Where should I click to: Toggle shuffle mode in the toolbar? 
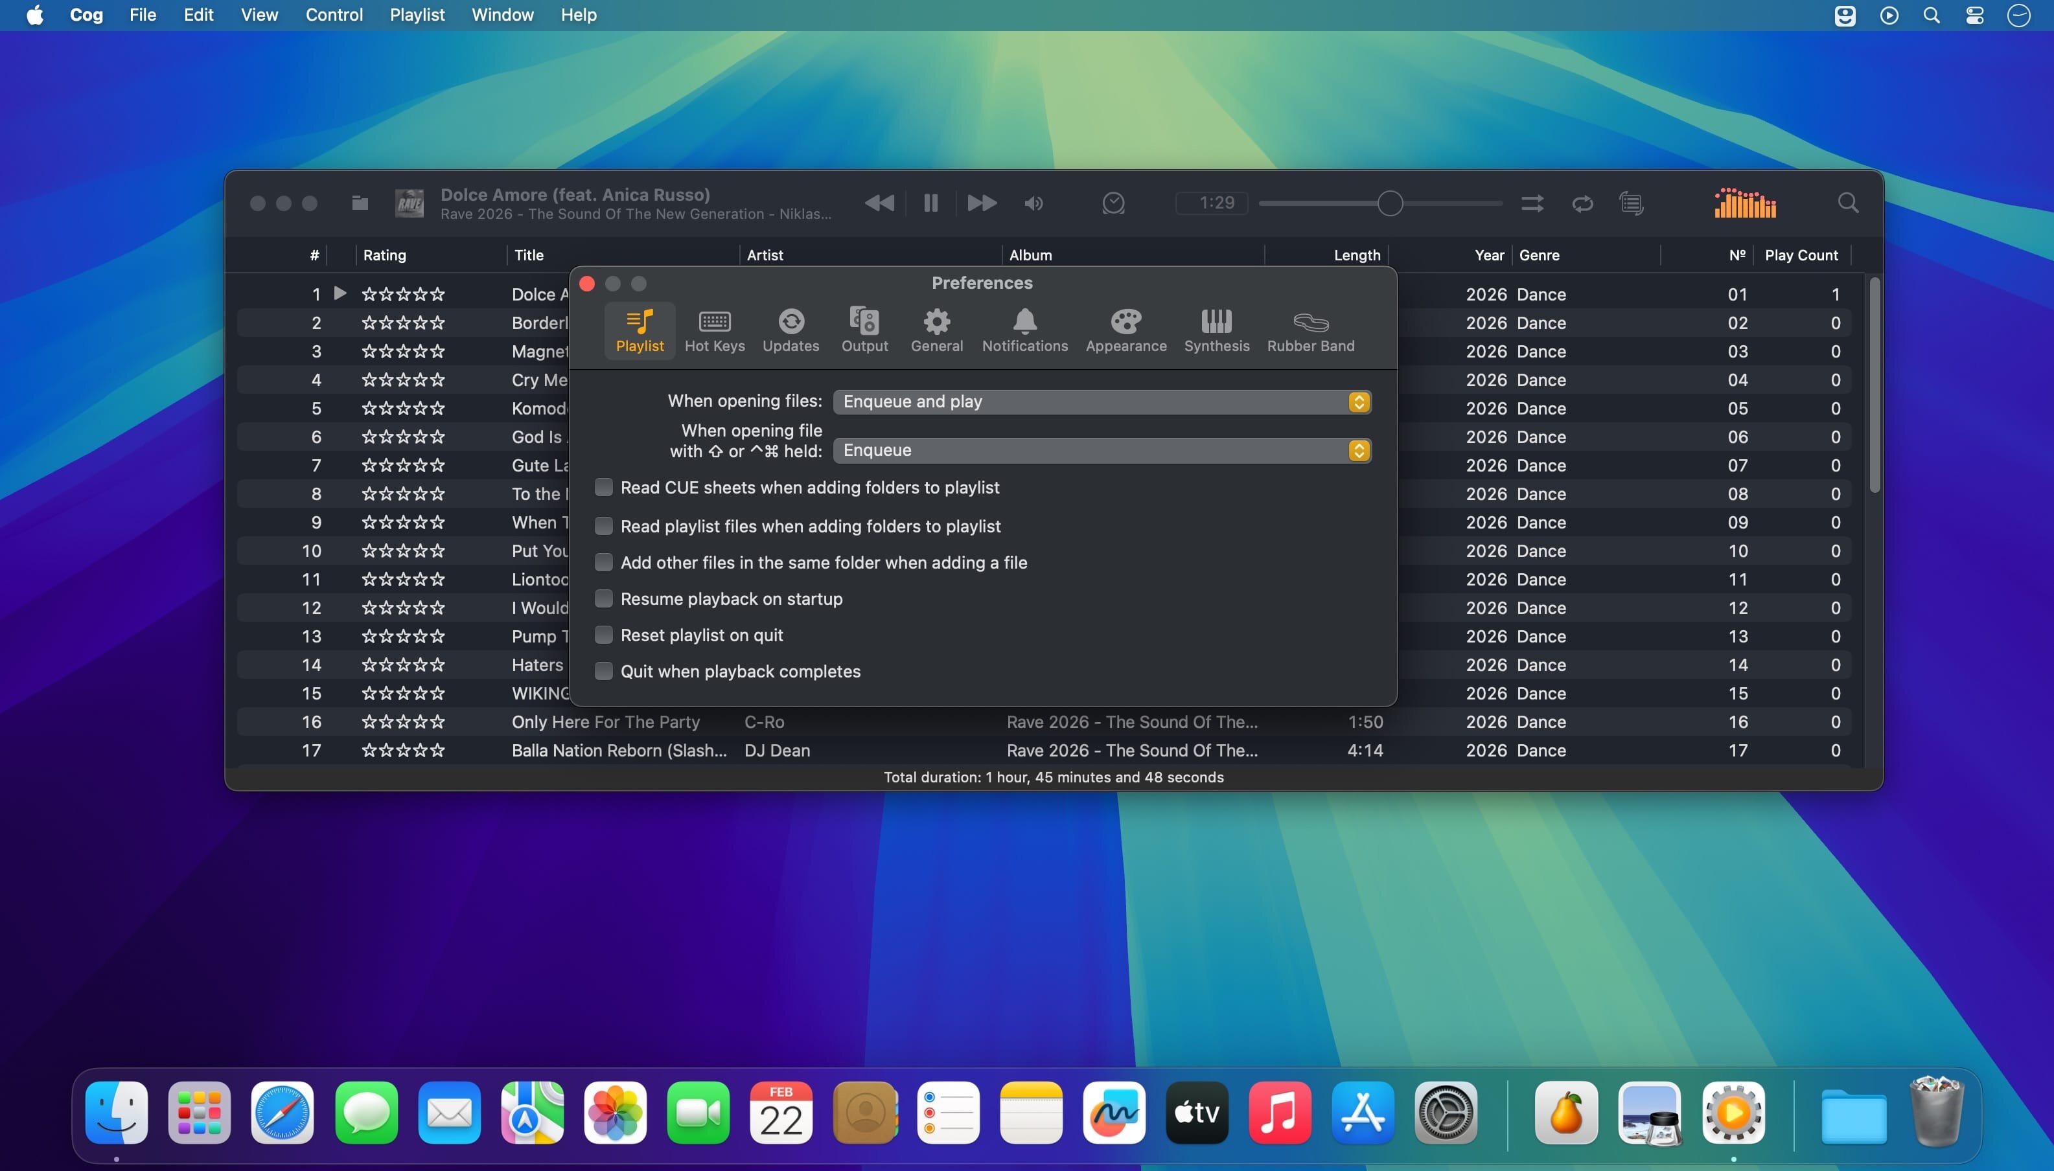coord(1532,203)
